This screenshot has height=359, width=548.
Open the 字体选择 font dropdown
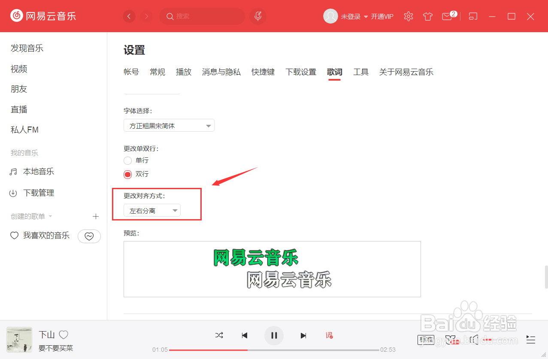tap(169, 126)
